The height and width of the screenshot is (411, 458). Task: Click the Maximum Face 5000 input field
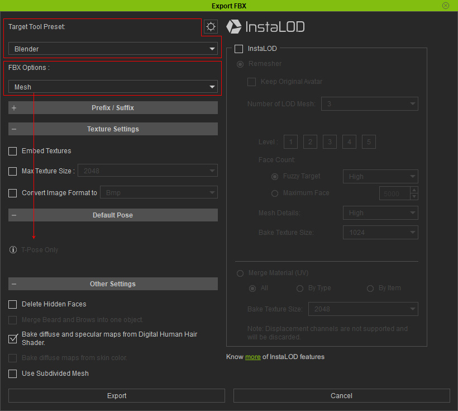tap(395, 193)
